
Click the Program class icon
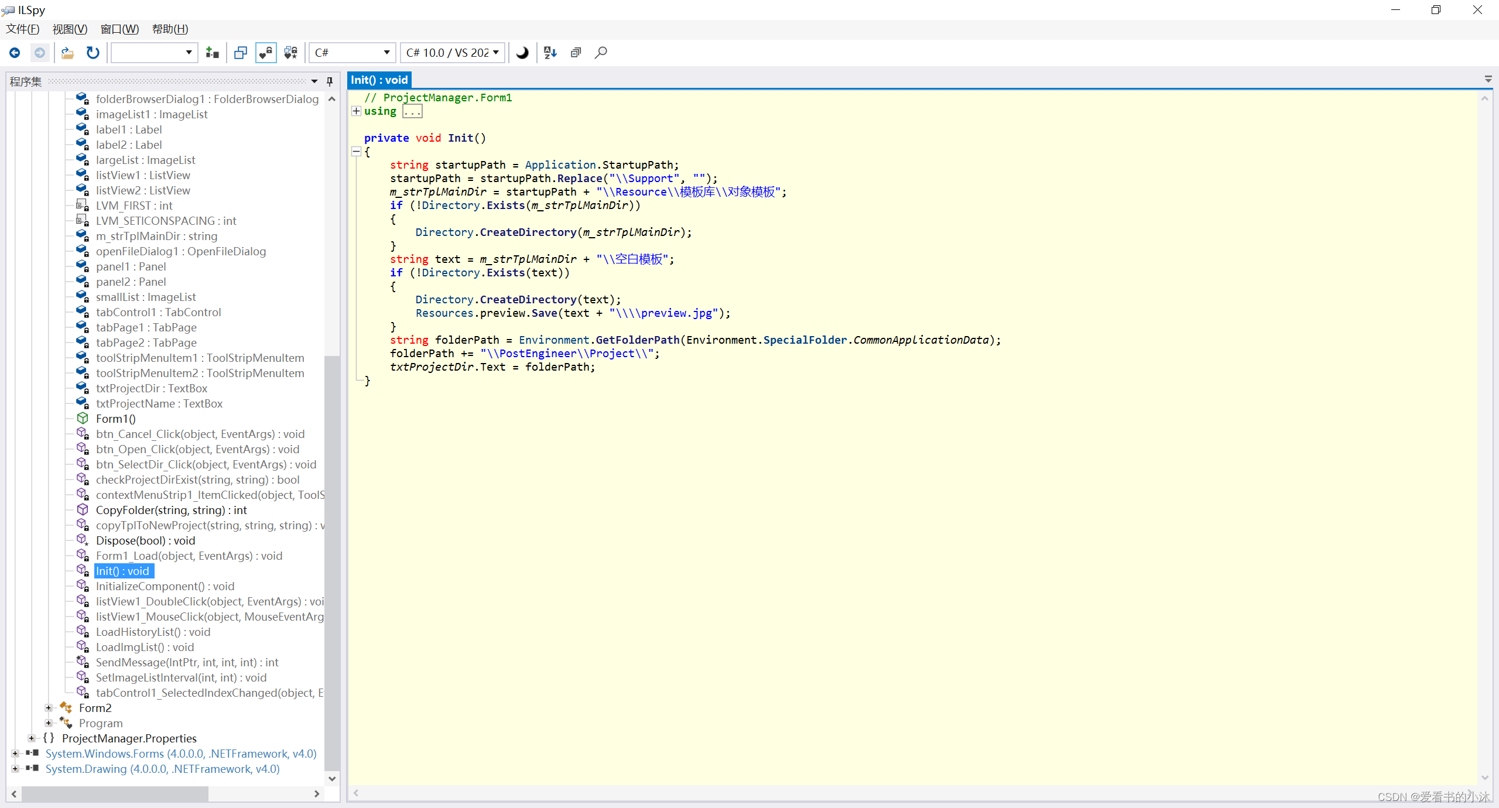click(66, 723)
